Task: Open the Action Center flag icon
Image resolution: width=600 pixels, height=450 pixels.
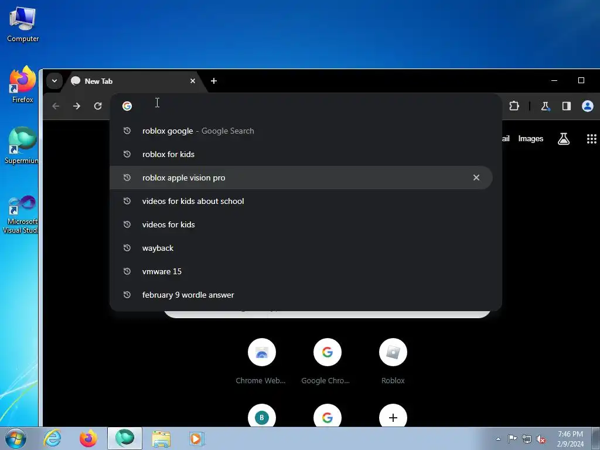Action: [512, 439]
